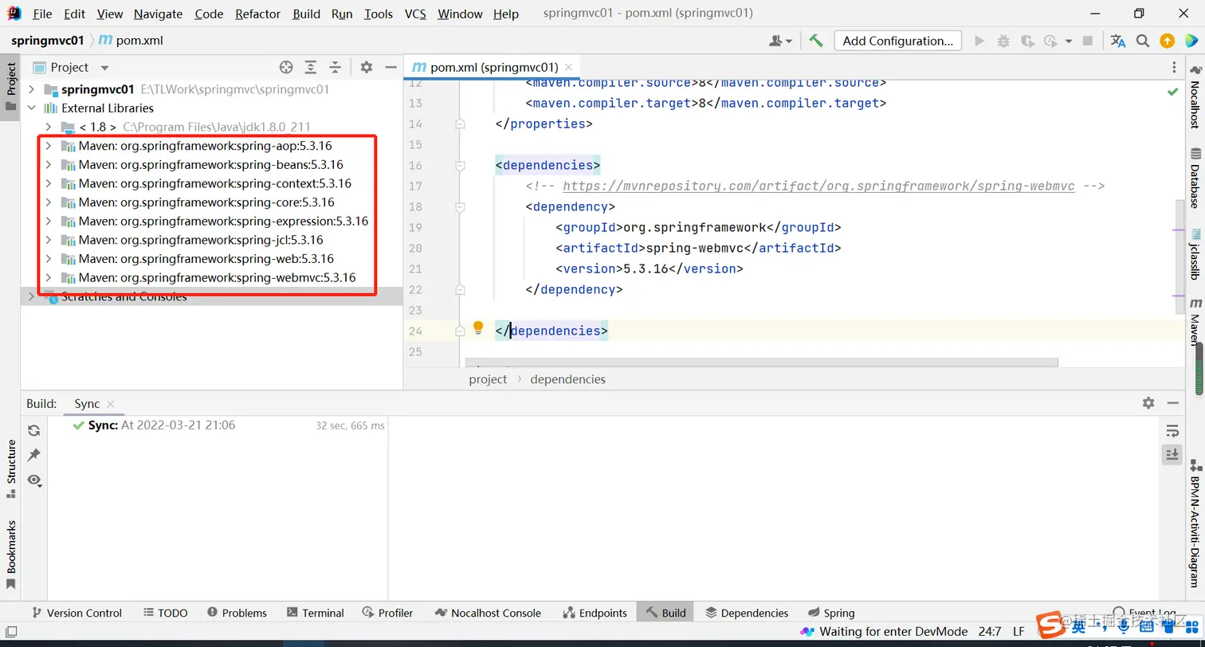This screenshot has height=647, width=1205.
Task: Expand the JDK 1.8 library node
Action: point(49,127)
